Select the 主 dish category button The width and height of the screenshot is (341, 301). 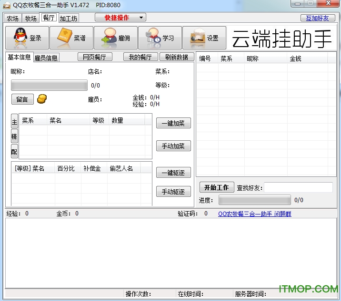click(x=14, y=121)
